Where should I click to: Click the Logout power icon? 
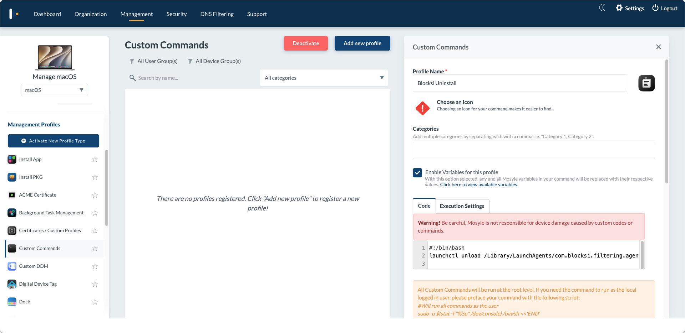click(655, 8)
